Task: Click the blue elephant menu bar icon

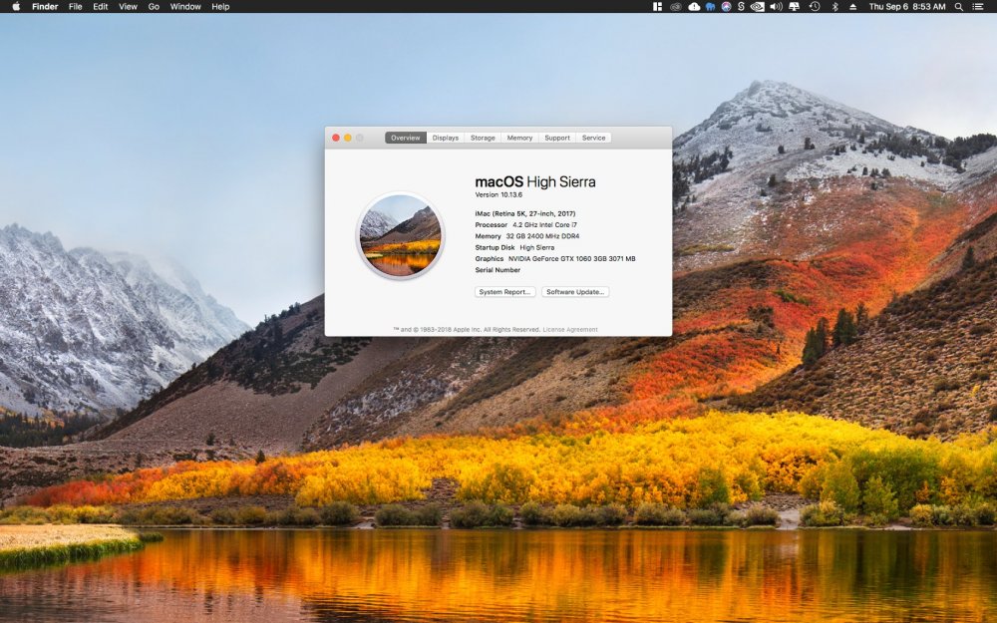Action: [710, 6]
